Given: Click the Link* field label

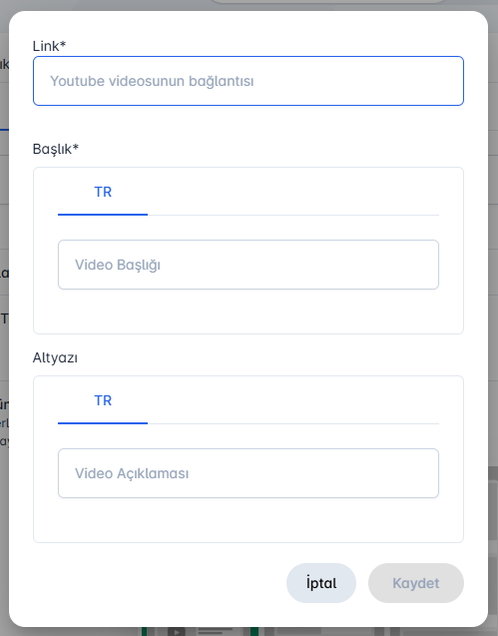Looking at the screenshot, I should point(49,46).
